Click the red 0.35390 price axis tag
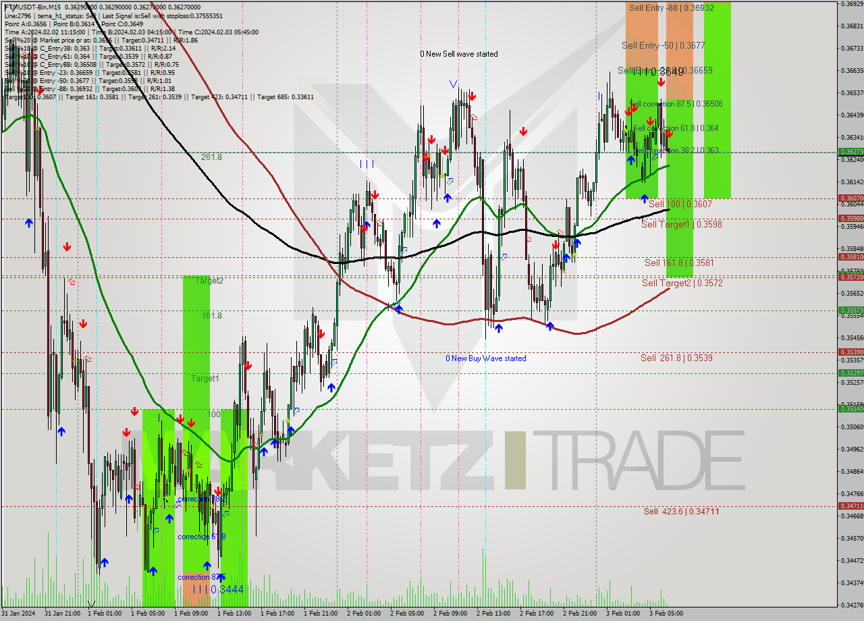 coord(850,352)
